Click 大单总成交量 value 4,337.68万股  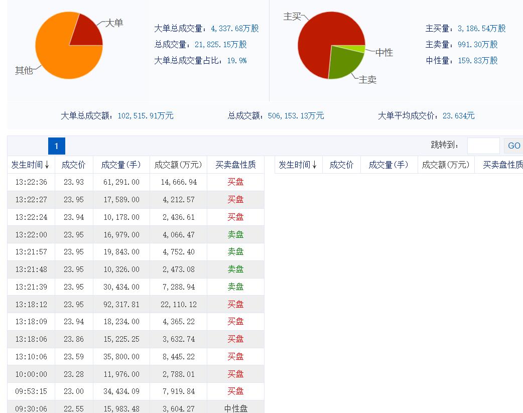(235, 29)
